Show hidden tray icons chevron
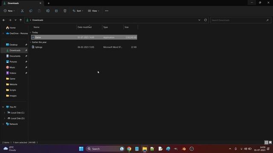This screenshot has height=153, width=273. click(x=230, y=149)
